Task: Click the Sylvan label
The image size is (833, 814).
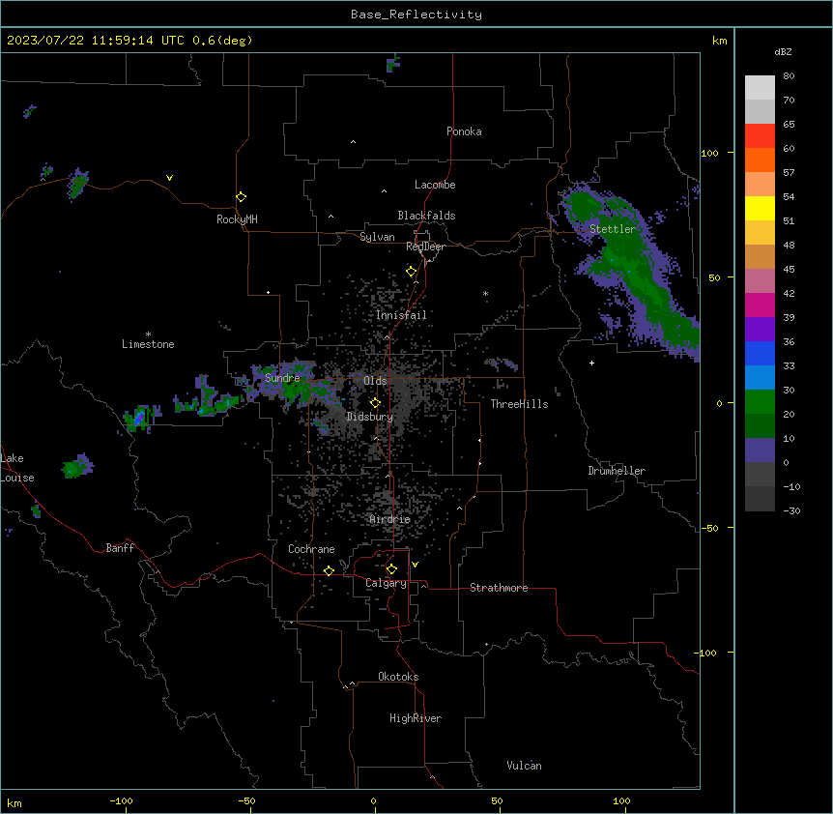Action: [377, 237]
